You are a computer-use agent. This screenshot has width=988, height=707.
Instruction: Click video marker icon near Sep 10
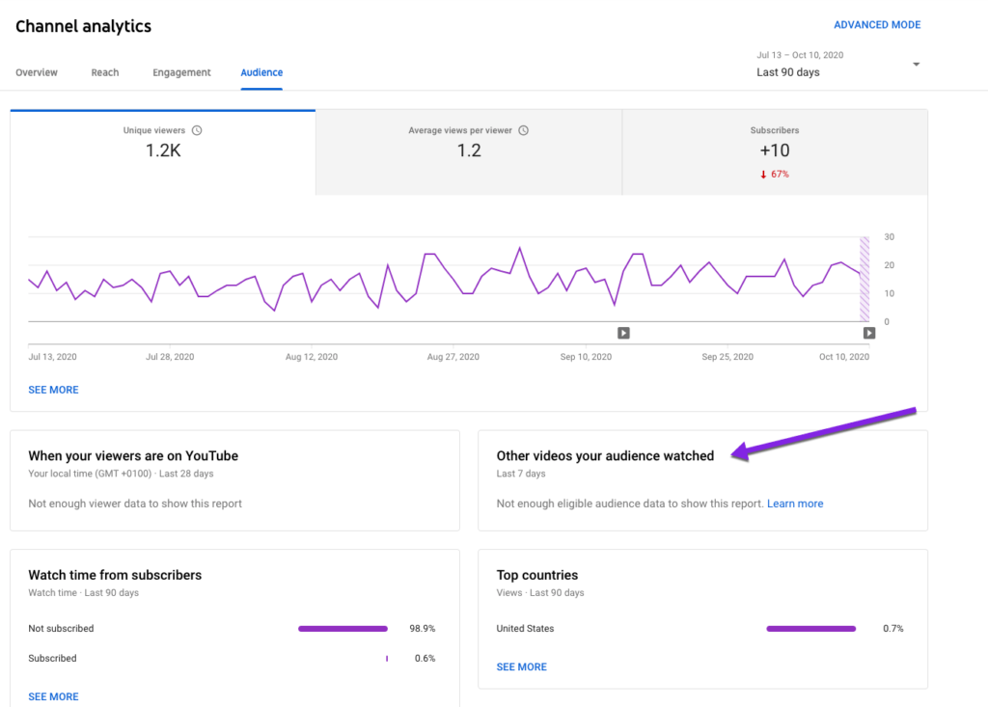pos(623,333)
